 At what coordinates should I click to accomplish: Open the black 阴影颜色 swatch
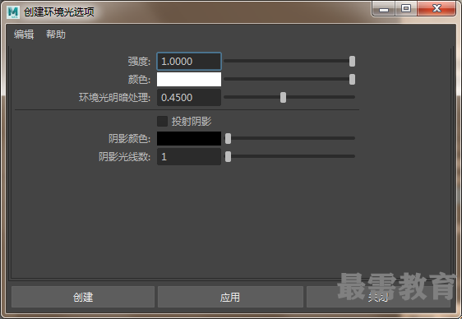(x=189, y=138)
